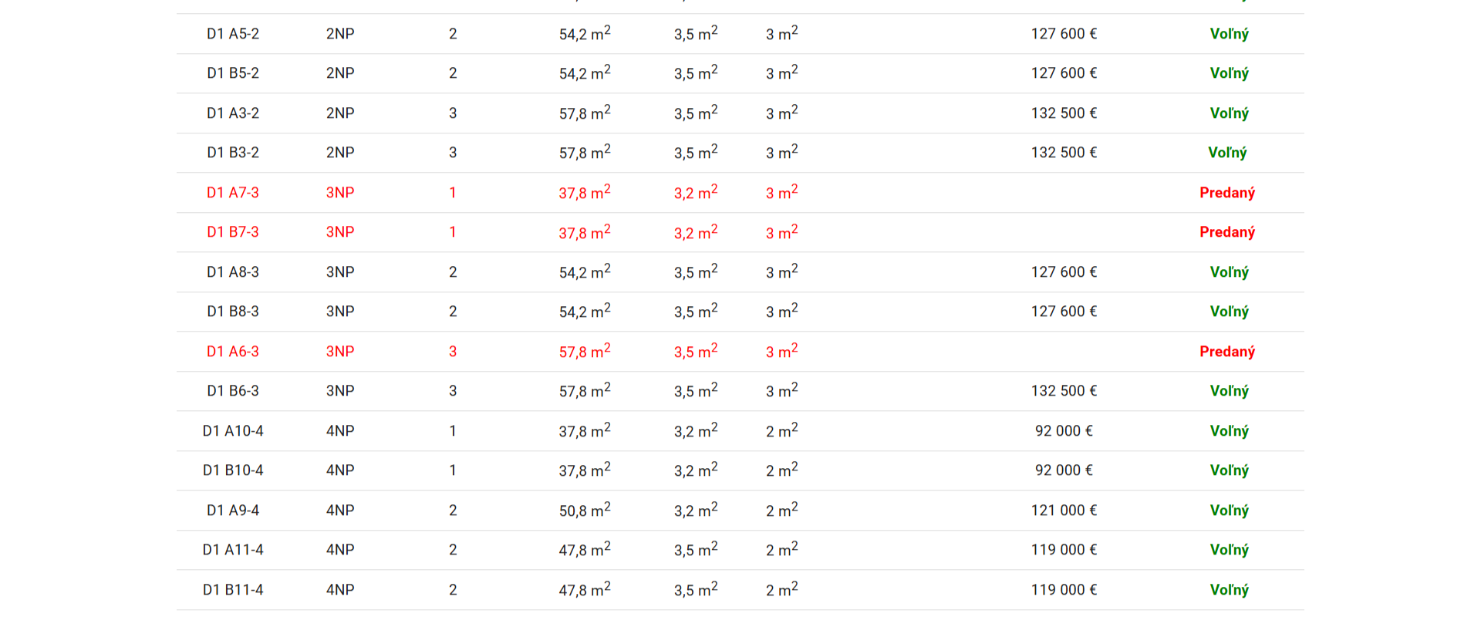Viewport: 1481px width, 617px height.
Task: Click 4NP floor cell for D1 A11-4
Action: tap(340, 550)
